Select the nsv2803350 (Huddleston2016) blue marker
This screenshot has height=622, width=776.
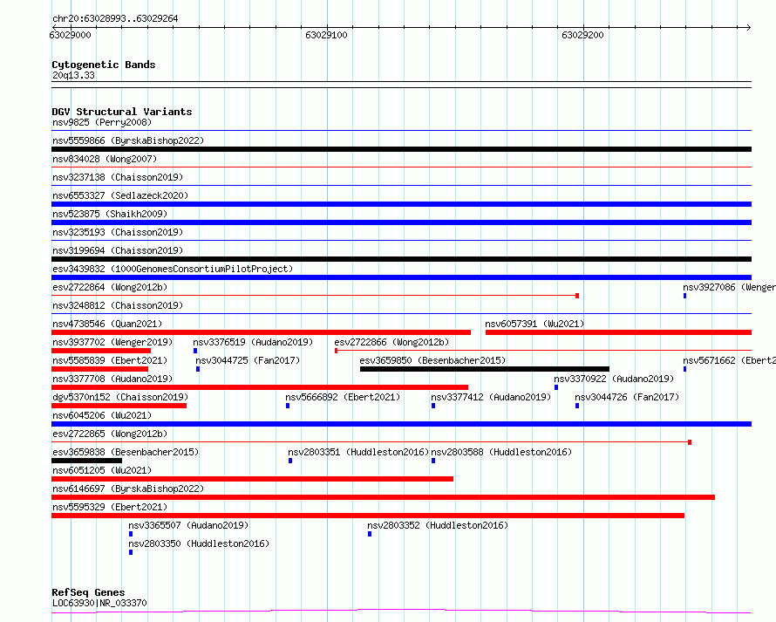[x=131, y=552]
